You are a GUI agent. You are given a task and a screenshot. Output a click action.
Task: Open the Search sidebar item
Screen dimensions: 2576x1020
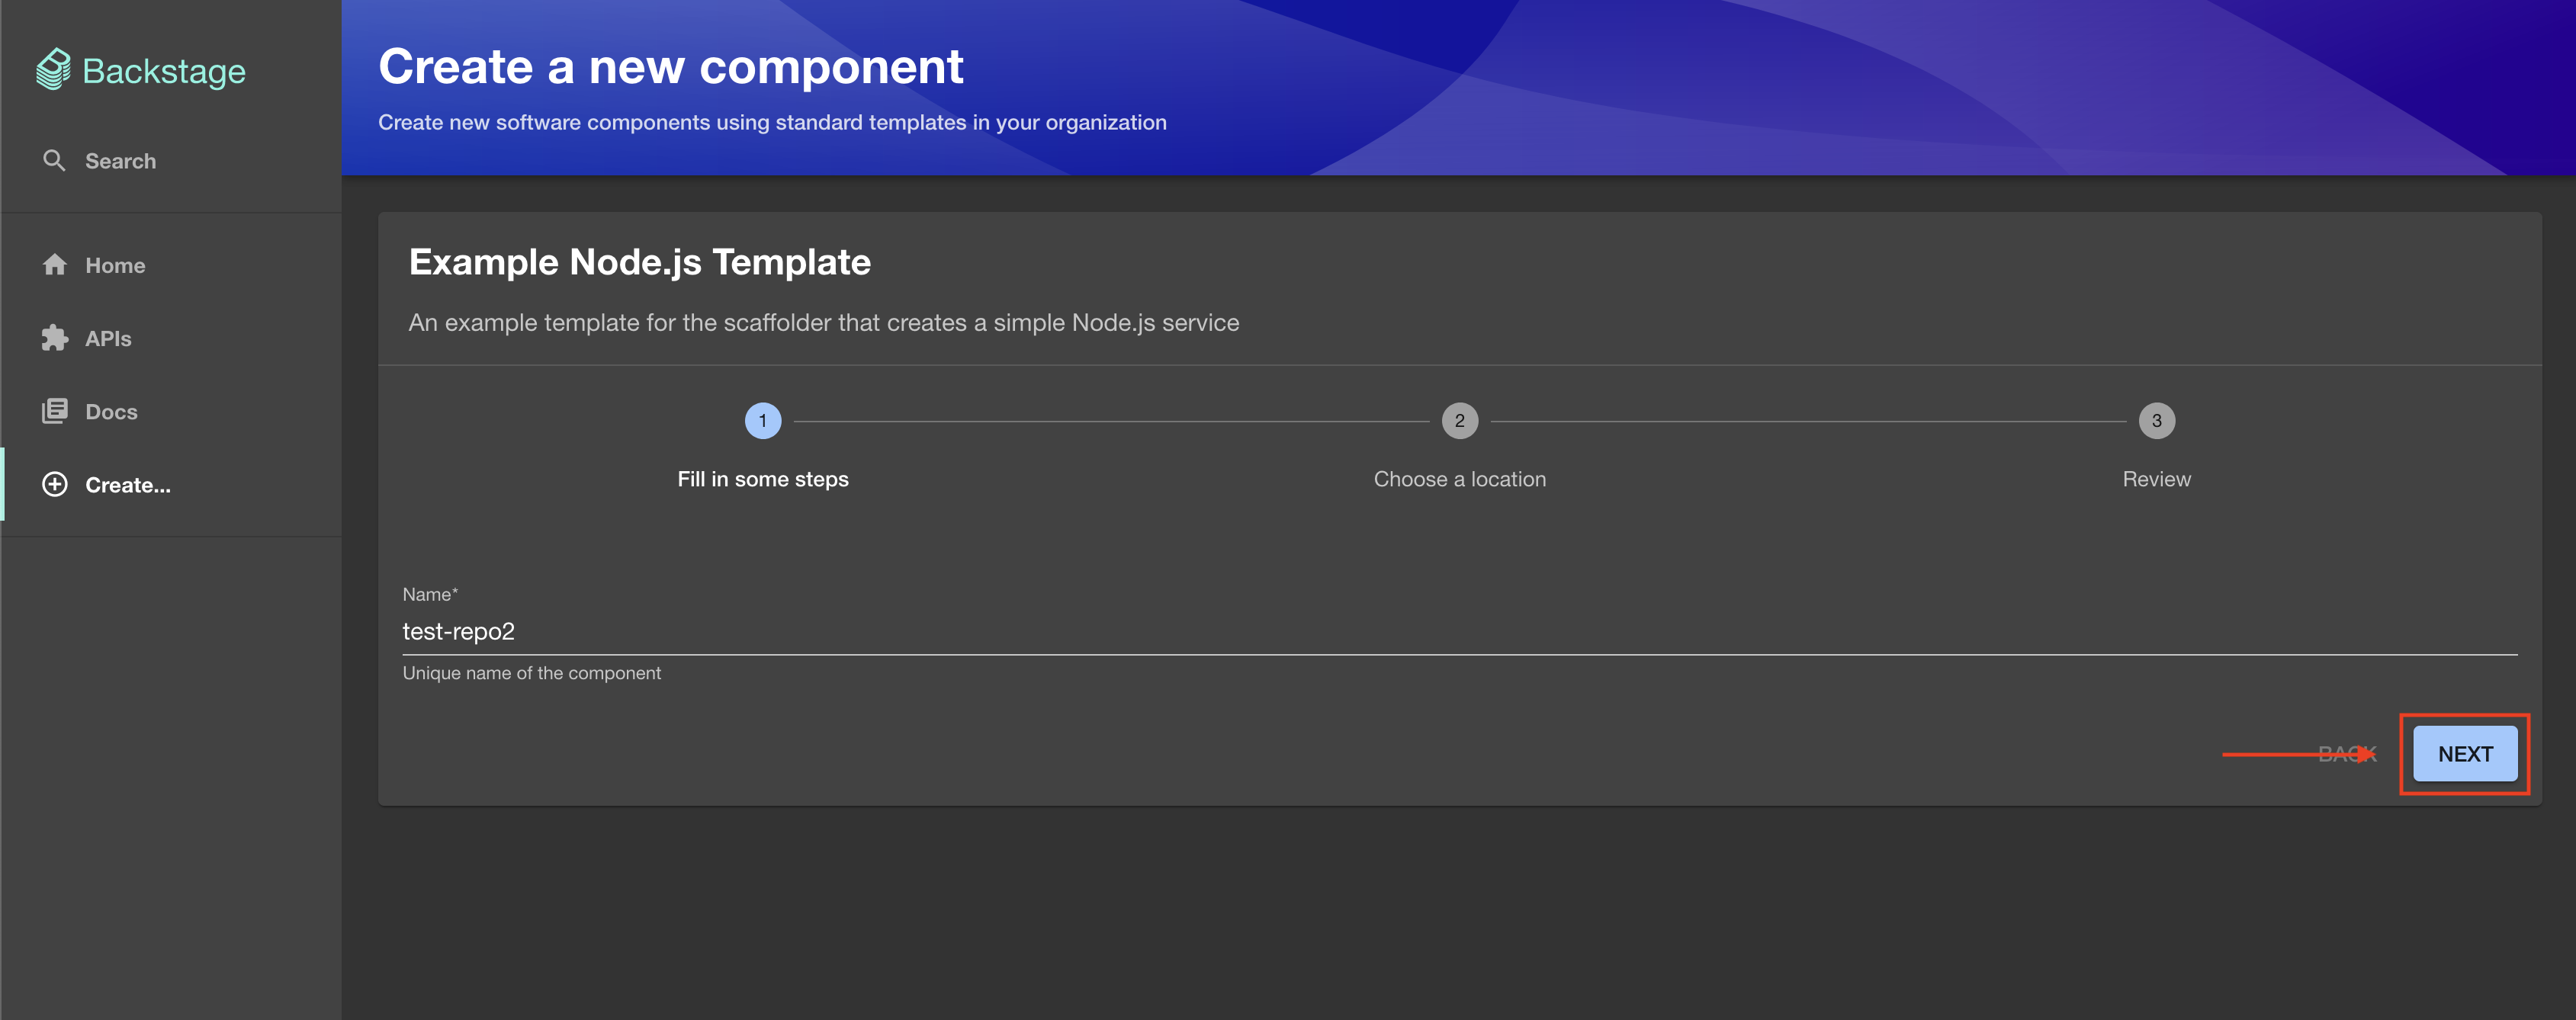coord(120,161)
